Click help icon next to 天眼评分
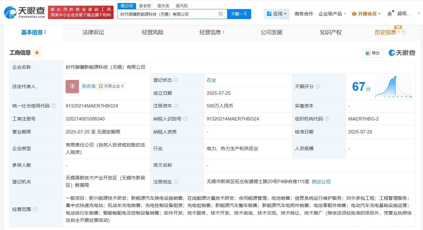 [x=318, y=87]
